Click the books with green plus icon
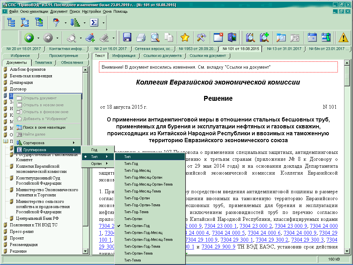This screenshot has height=265, width=353. (264, 37)
